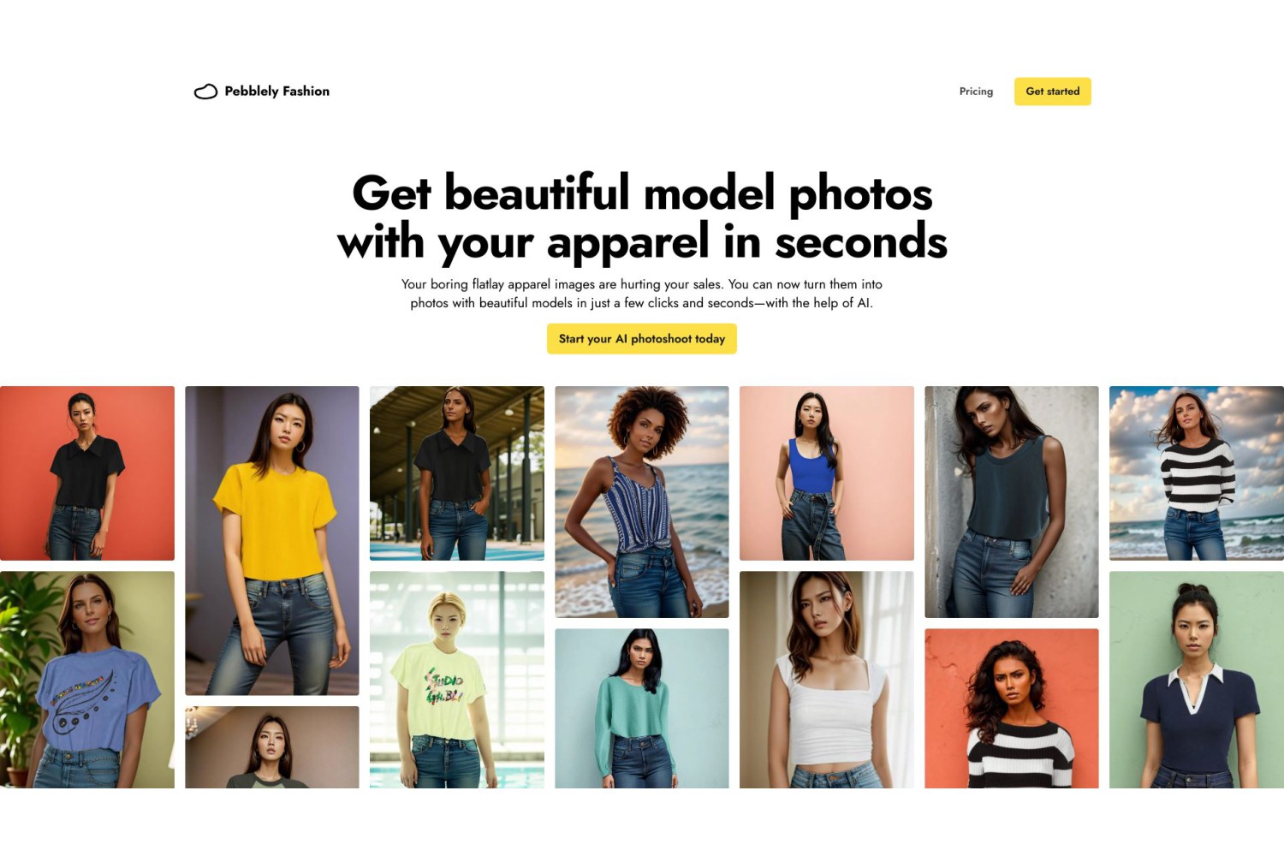Open the black blouse on red background photo

(x=87, y=473)
